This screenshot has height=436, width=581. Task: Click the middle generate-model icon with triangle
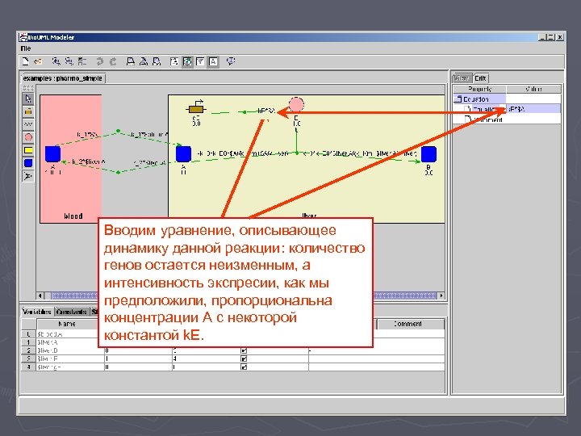point(144,61)
